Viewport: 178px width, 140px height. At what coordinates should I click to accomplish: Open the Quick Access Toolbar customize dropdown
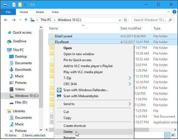[x=25, y=5]
